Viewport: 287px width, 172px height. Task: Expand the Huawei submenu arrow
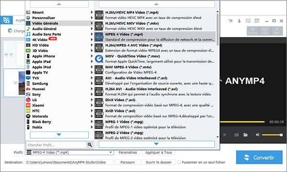[x=92, y=89]
